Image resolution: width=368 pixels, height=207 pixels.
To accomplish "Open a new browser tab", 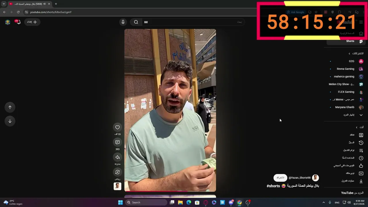I will 56,4.
